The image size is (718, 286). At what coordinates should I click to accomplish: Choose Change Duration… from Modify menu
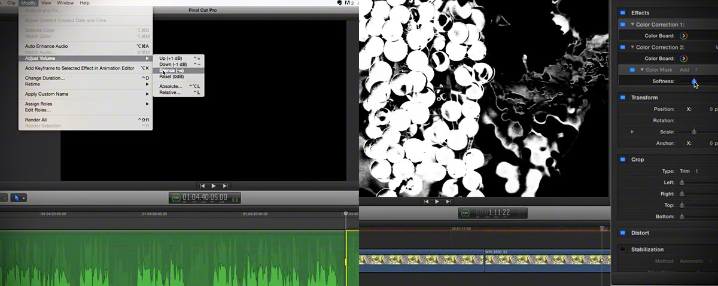pyautogui.click(x=86, y=78)
